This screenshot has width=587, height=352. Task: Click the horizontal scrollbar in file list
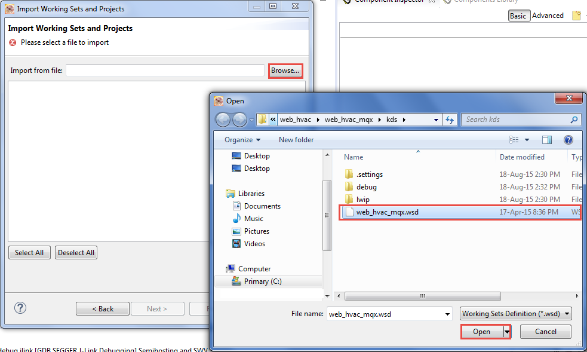point(422,296)
